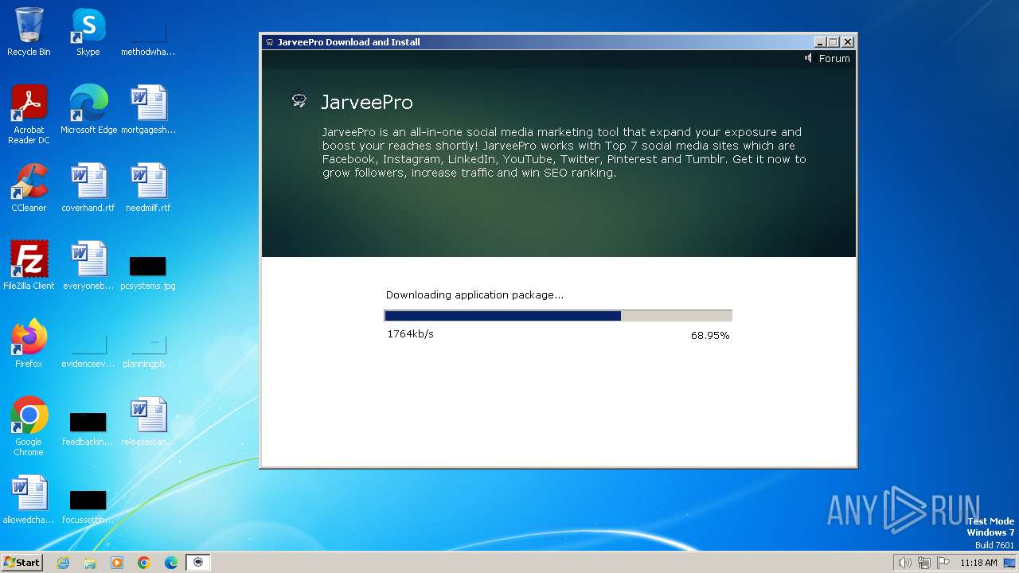Click the JarveePro logo icon in header
Image resolution: width=1019 pixels, height=573 pixels.
pyautogui.click(x=299, y=100)
